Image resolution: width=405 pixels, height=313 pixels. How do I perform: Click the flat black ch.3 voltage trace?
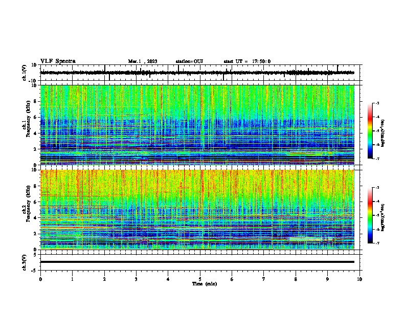point(197,262)
